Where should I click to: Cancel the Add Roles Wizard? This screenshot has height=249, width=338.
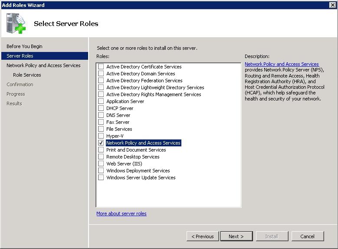point(308,236)
